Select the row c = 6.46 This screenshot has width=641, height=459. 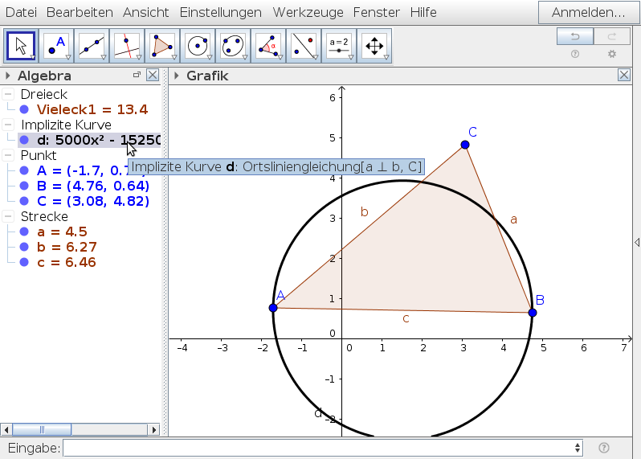(66, 262)
